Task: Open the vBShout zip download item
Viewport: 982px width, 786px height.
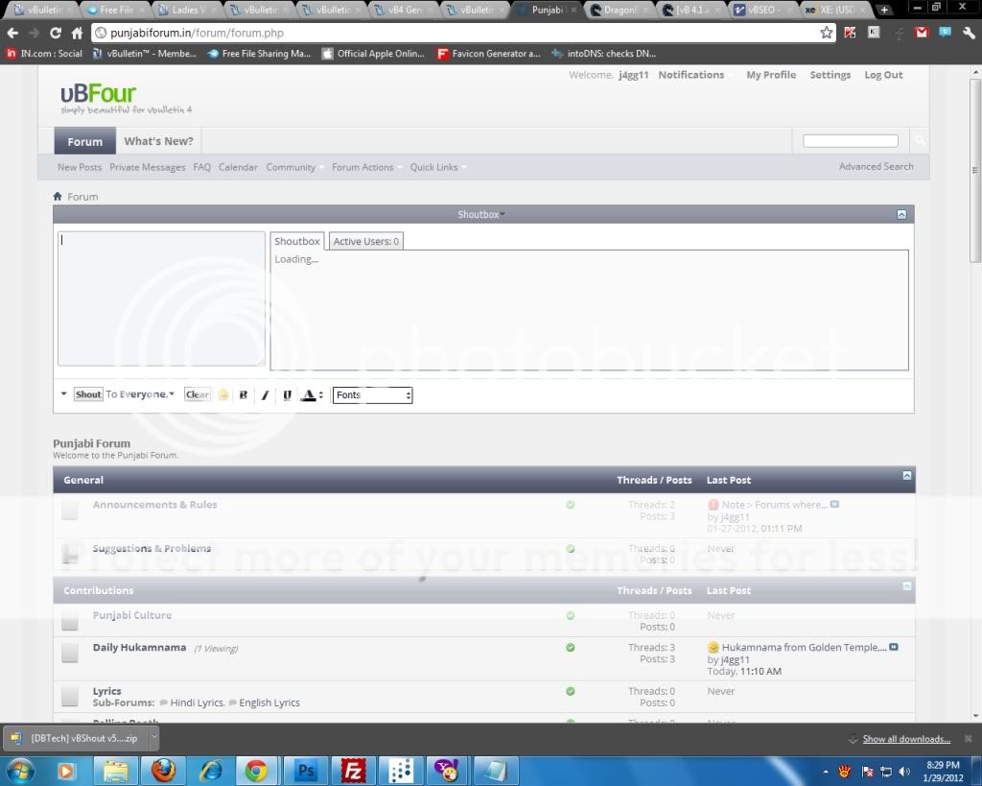Action: pos(77,738)
